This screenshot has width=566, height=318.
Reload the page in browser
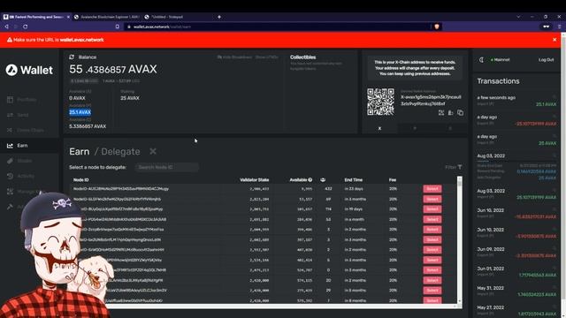pyautogui.click(x=25, y=26)
